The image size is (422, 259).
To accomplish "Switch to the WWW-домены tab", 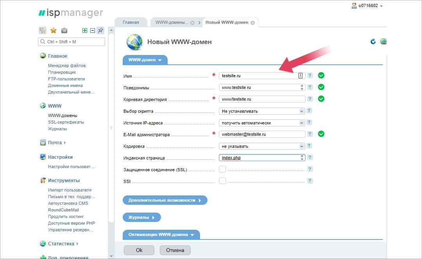I will [x=172, y=22].
